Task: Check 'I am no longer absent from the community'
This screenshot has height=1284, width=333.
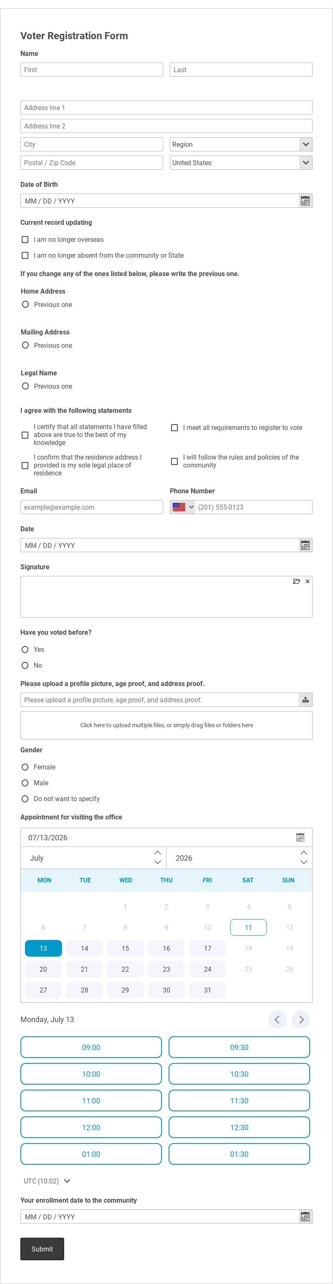Action: click(25, 255)
